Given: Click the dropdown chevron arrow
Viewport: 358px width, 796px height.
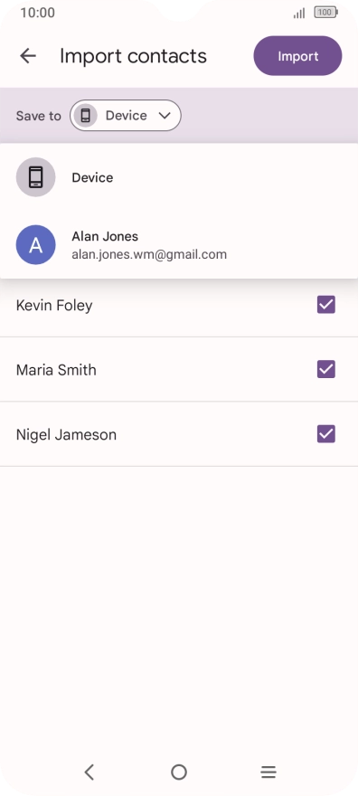Looking at the screenshot, I should point(165,116).
